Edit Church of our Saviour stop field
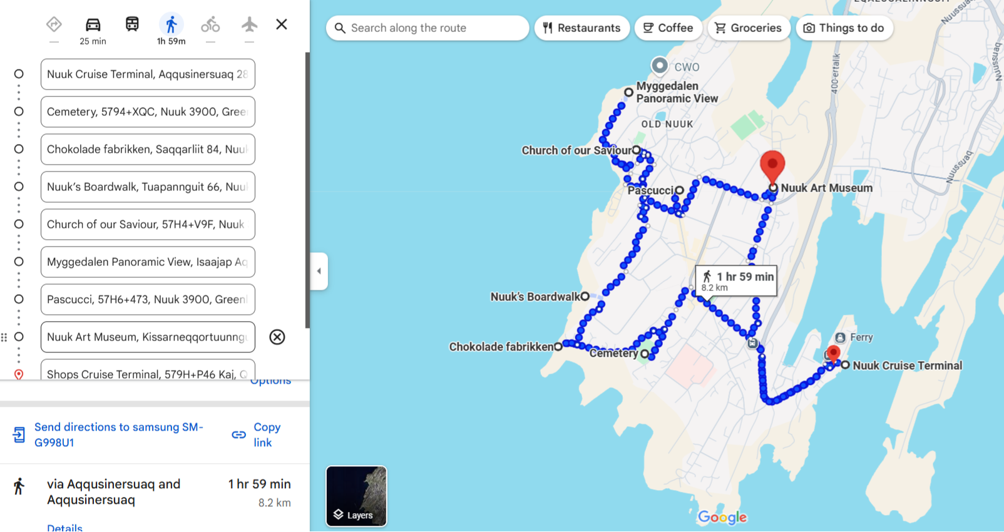This screenshot has height=532, width=1004. pyautogui.click(x=148, y=225)
